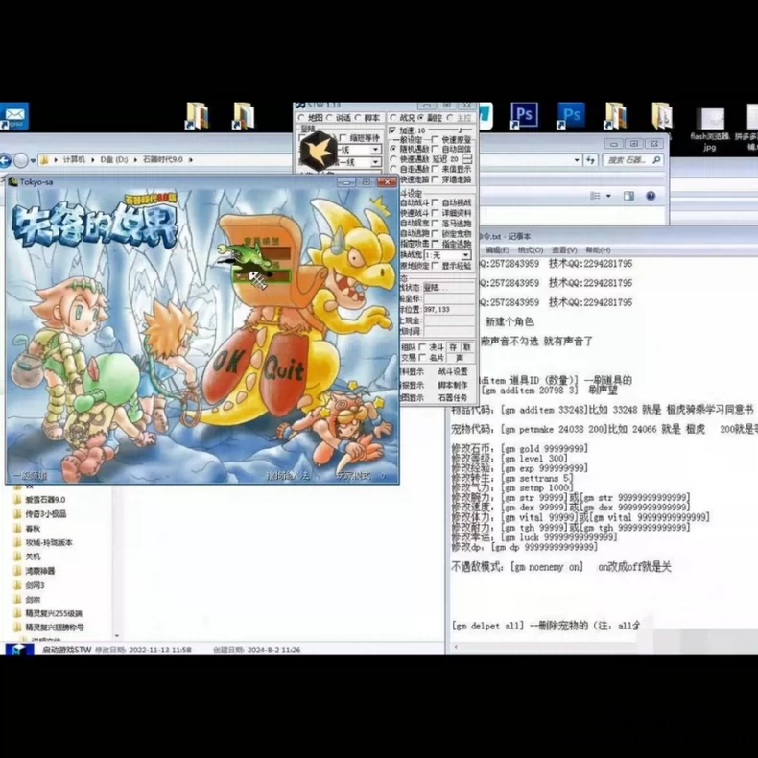The width and height of the screenshot is (758, 758).
Task: Toggle the 加速 checkbox in STW
Action: (392, 130)
